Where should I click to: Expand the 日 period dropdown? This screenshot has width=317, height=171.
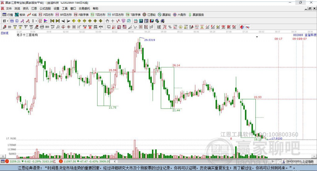tap(7, 21)
